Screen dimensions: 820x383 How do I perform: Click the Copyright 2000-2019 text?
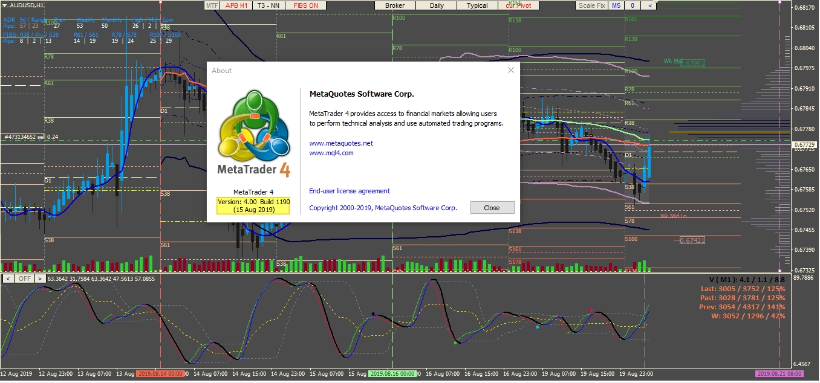click(x=383, y=208)
